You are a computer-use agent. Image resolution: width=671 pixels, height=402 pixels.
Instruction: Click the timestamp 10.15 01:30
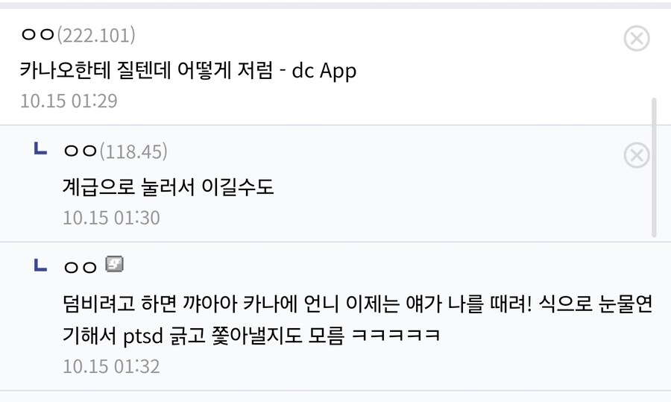[111, 218]
